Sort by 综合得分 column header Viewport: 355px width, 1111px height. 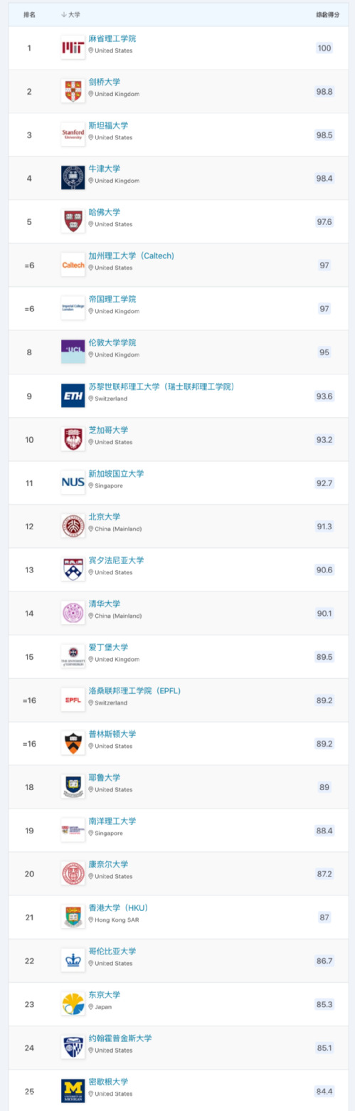point(324,14)
